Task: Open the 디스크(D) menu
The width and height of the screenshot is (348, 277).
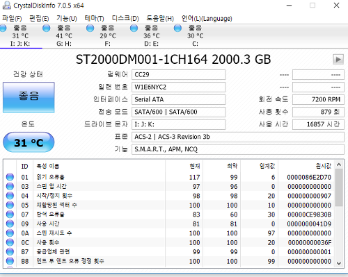Action: (125, 18)
